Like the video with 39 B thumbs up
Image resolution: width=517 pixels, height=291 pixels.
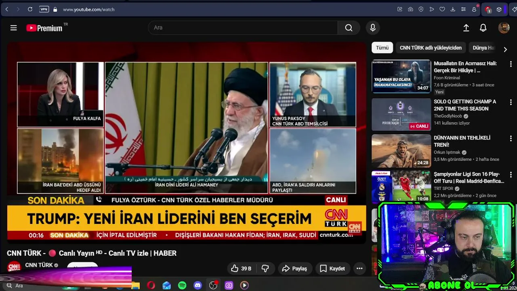(x=241, y=268)
